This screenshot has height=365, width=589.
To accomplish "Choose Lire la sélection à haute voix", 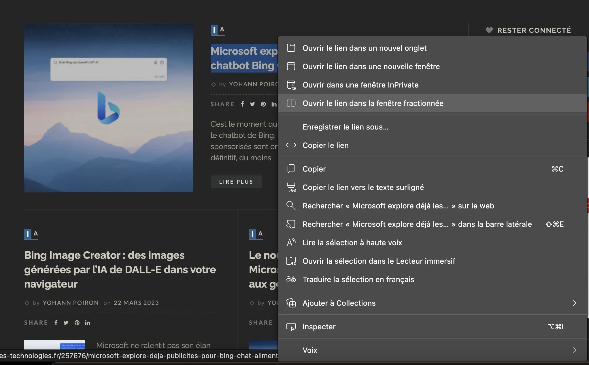I will (432, 242).
